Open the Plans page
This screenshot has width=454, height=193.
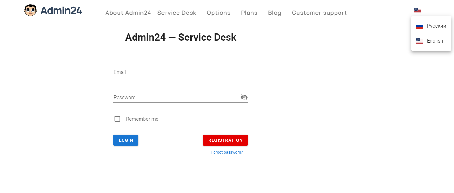tap(249, 13)
